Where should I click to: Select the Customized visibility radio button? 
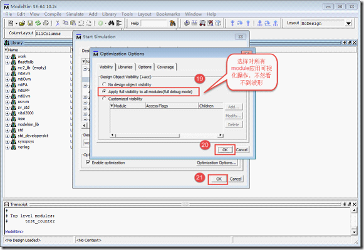click(x=104, y=99)
